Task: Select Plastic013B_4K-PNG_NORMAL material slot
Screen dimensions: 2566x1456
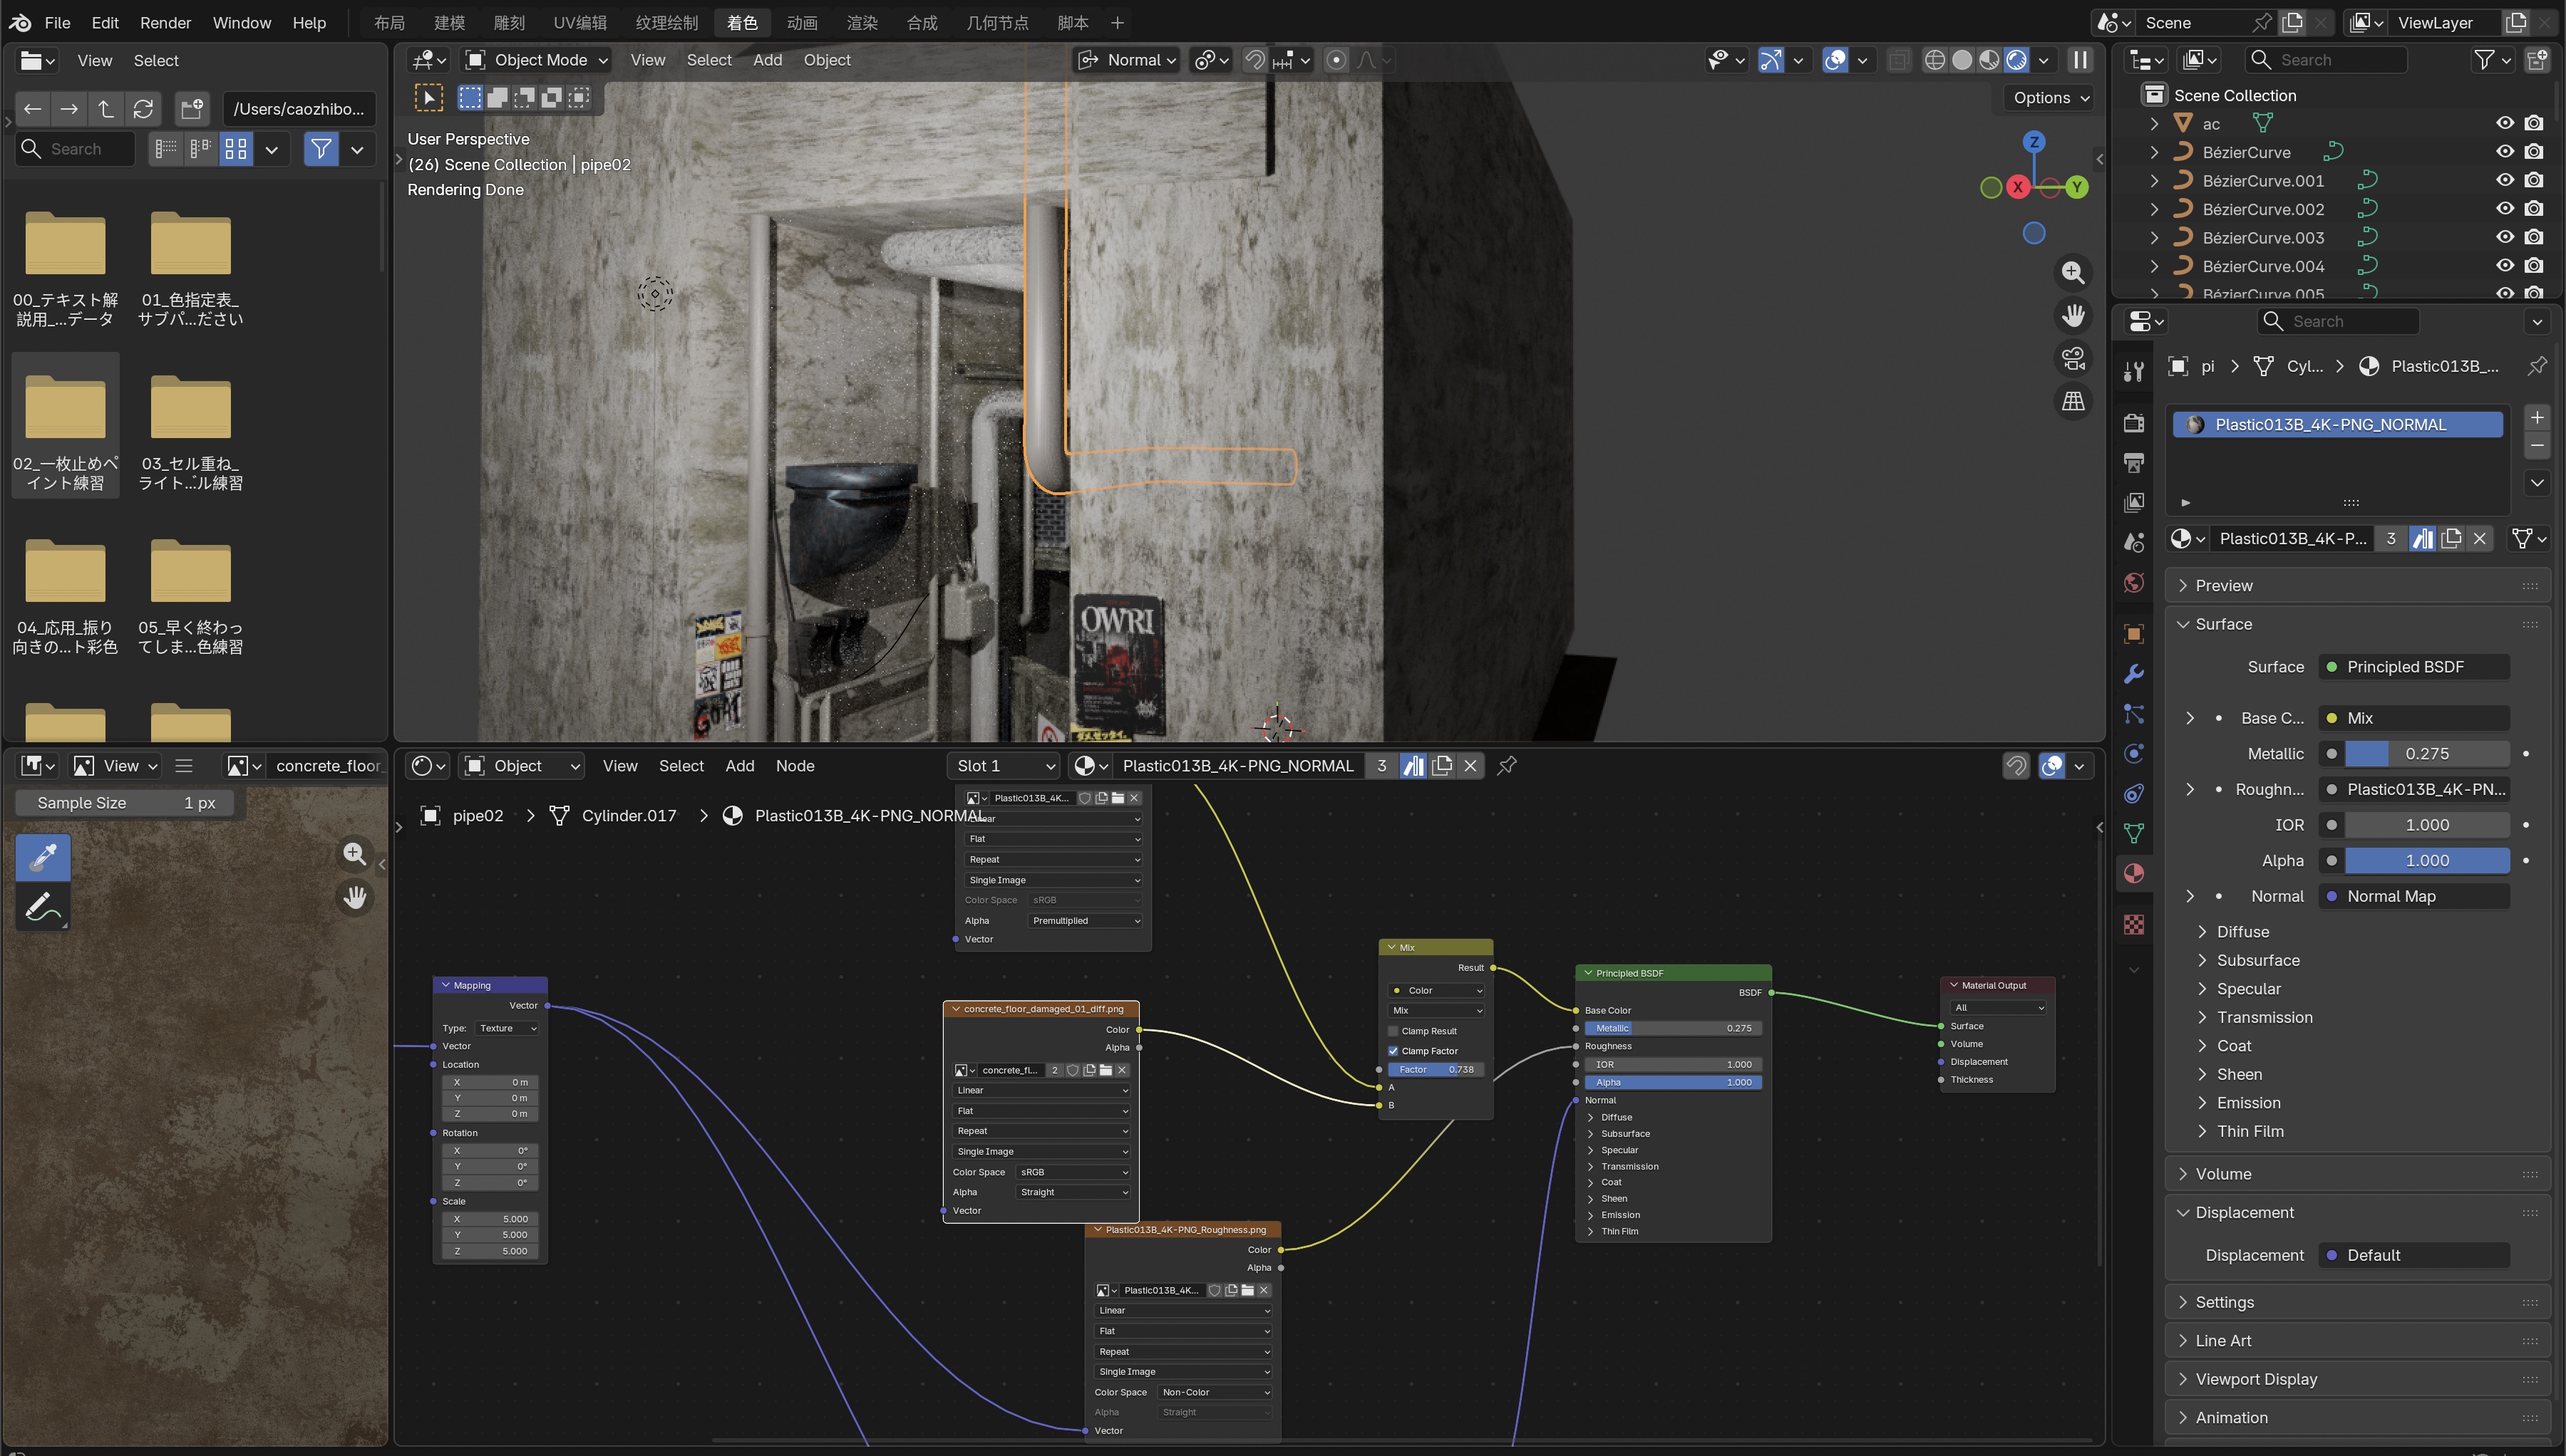Action: click(2338, 424)
